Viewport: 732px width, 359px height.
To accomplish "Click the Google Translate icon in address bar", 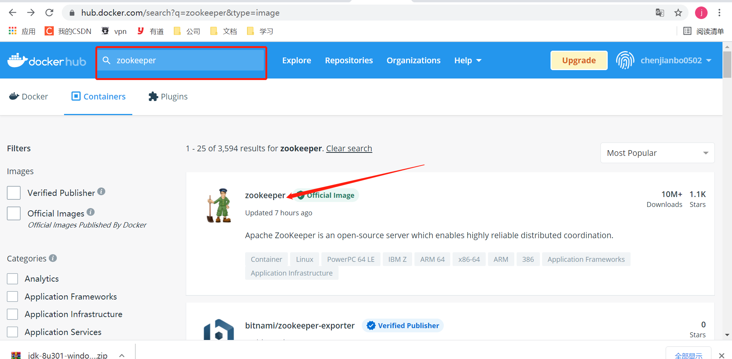I will point(660,13).
